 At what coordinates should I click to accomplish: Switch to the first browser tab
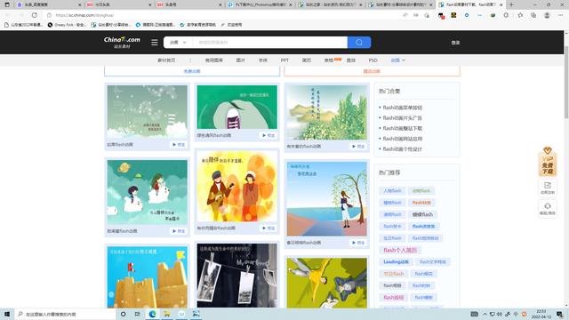pyautogui.click(x=49, y=4)
